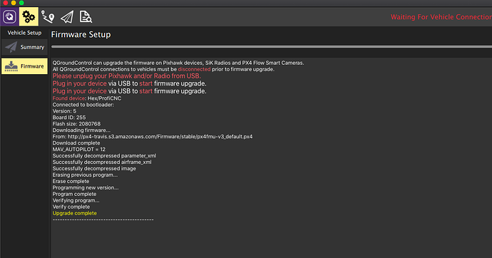Click the Firmware download chip icon
Viewport: 492px width, 258px height.
point(11,66)
